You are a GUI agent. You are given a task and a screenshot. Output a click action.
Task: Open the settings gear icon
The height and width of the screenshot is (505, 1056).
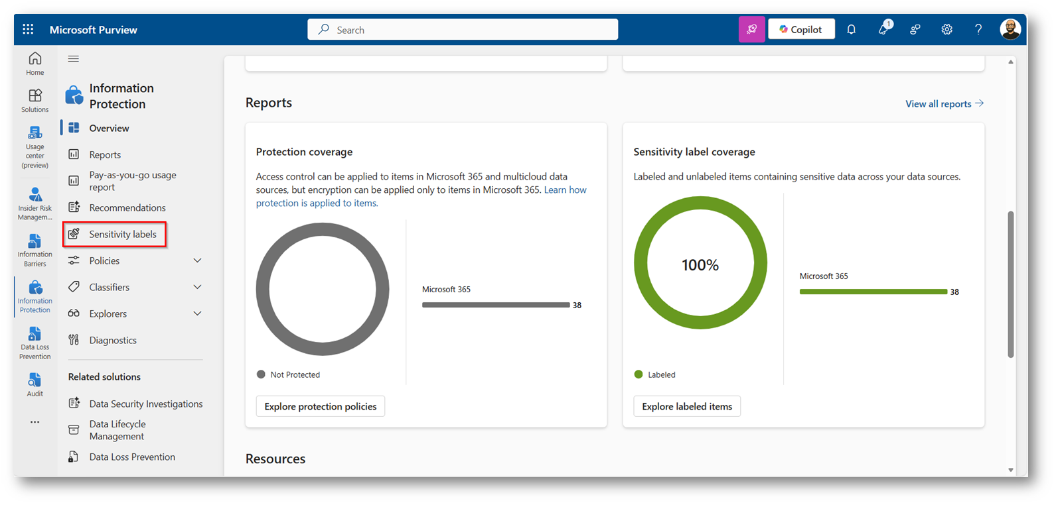point(946,29)
